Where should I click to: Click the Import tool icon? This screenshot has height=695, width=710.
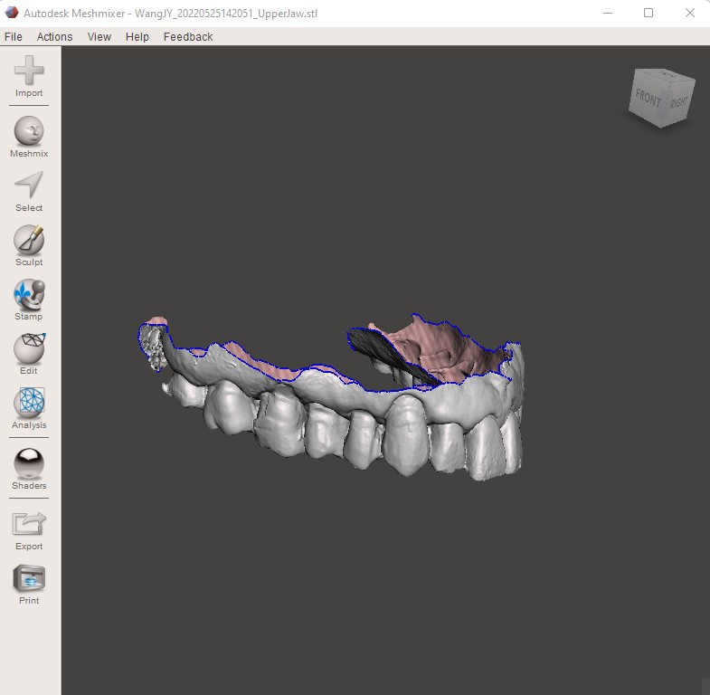(x=29, y=72)
